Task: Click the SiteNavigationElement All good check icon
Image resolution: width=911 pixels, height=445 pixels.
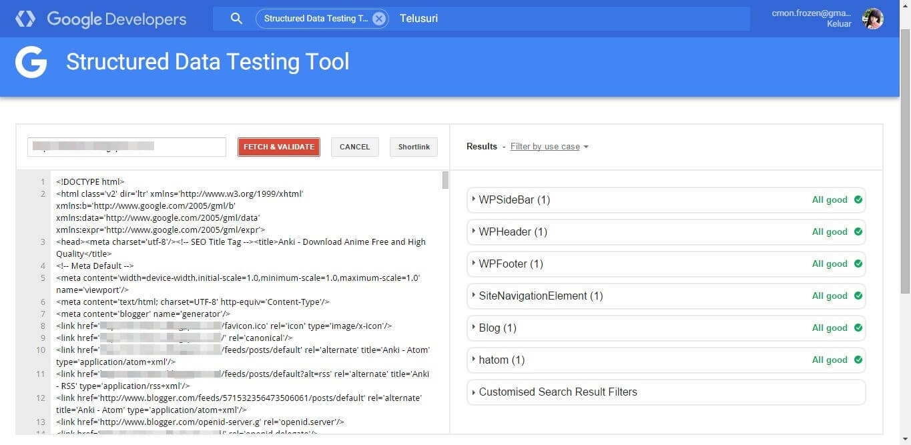Action: 858,296
